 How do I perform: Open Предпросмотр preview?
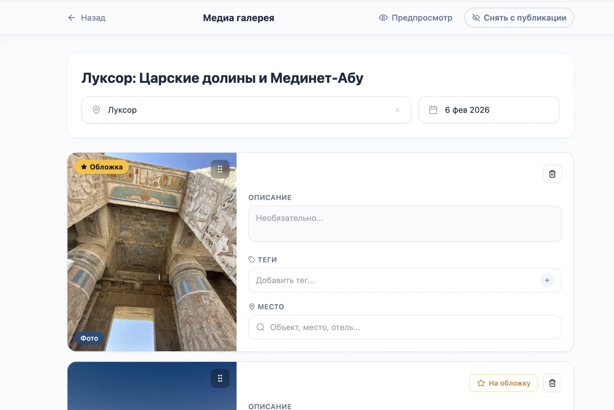(416, 18)
